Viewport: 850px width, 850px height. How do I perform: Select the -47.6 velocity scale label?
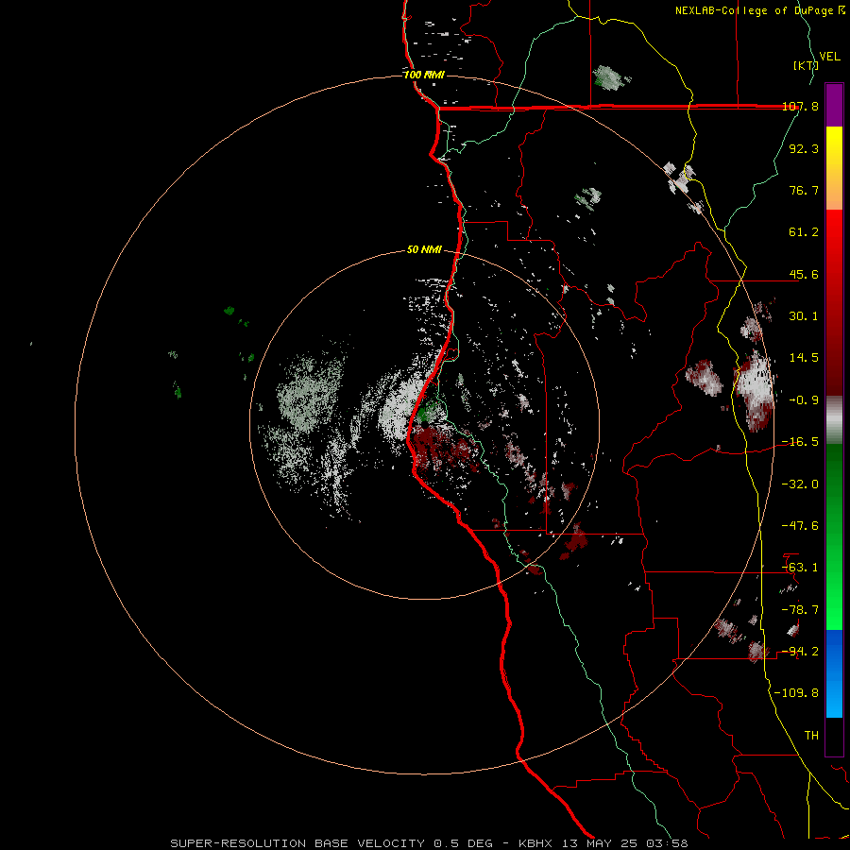(800, 526)
